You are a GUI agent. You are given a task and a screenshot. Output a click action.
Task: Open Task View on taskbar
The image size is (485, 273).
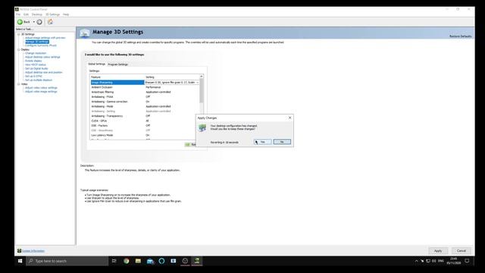pyautogui.click(x=114, y=261)
